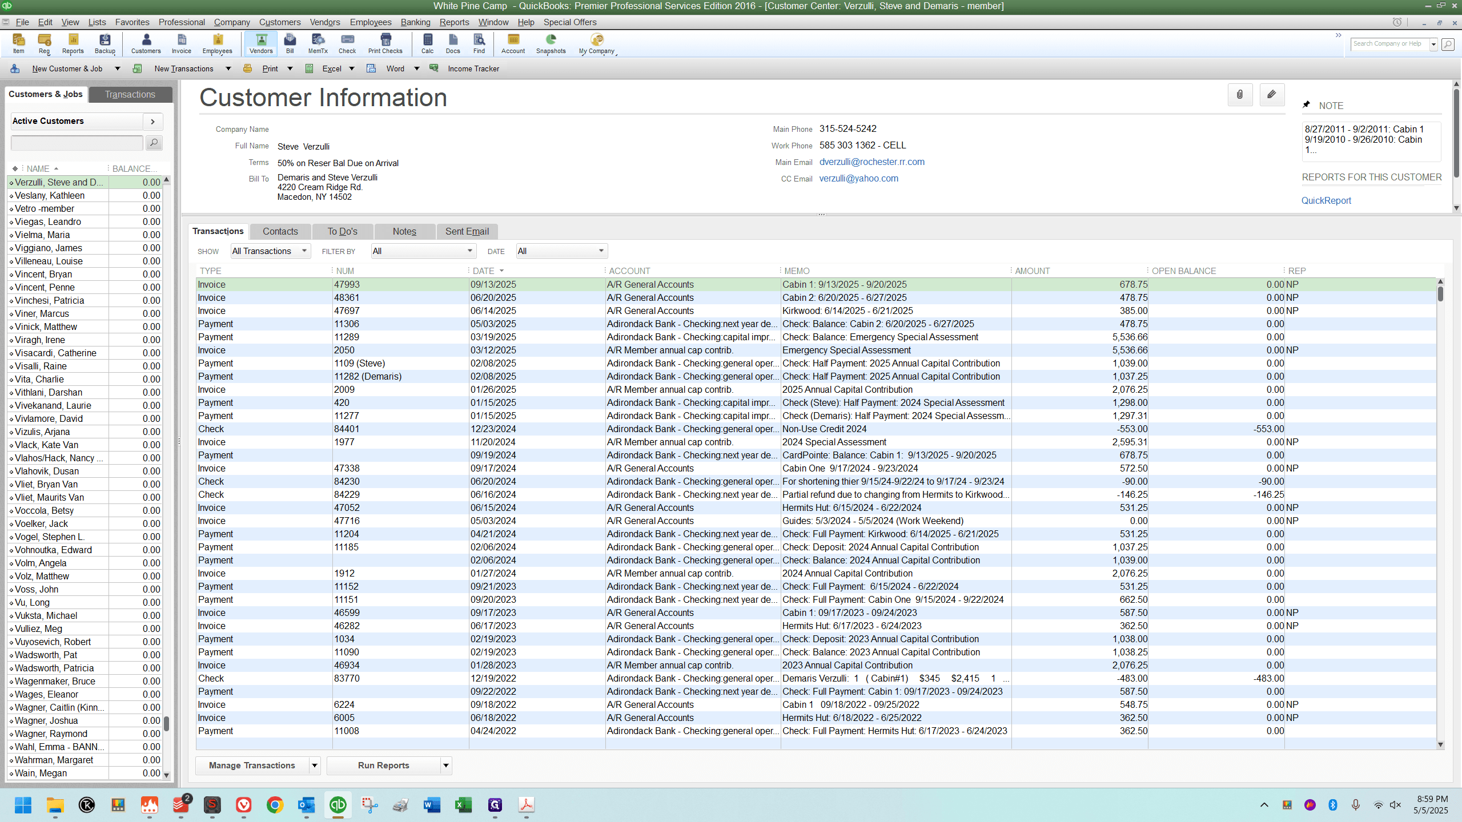Switch to the Sent Email tab
The width and height of the screenshot is (1462, 822).
coord(467,231)
